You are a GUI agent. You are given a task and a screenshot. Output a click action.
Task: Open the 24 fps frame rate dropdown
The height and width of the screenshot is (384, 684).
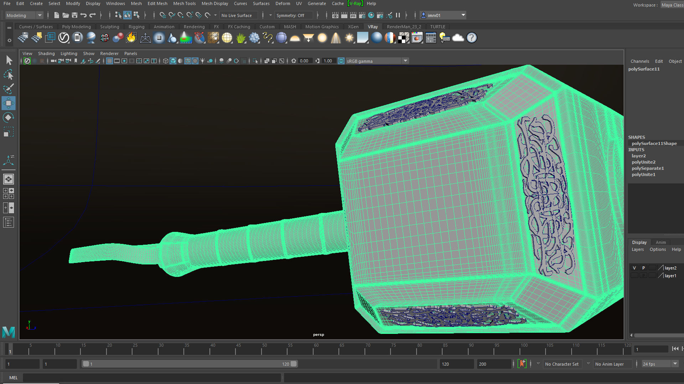click(660, 364)
